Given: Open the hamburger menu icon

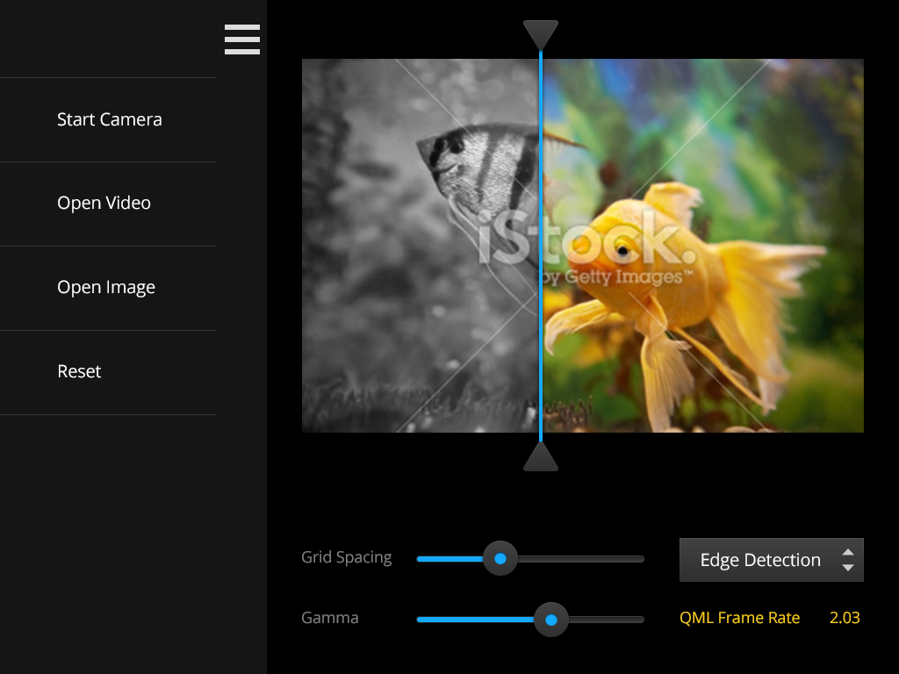Looking at the screenshot, I should [241, 39].
